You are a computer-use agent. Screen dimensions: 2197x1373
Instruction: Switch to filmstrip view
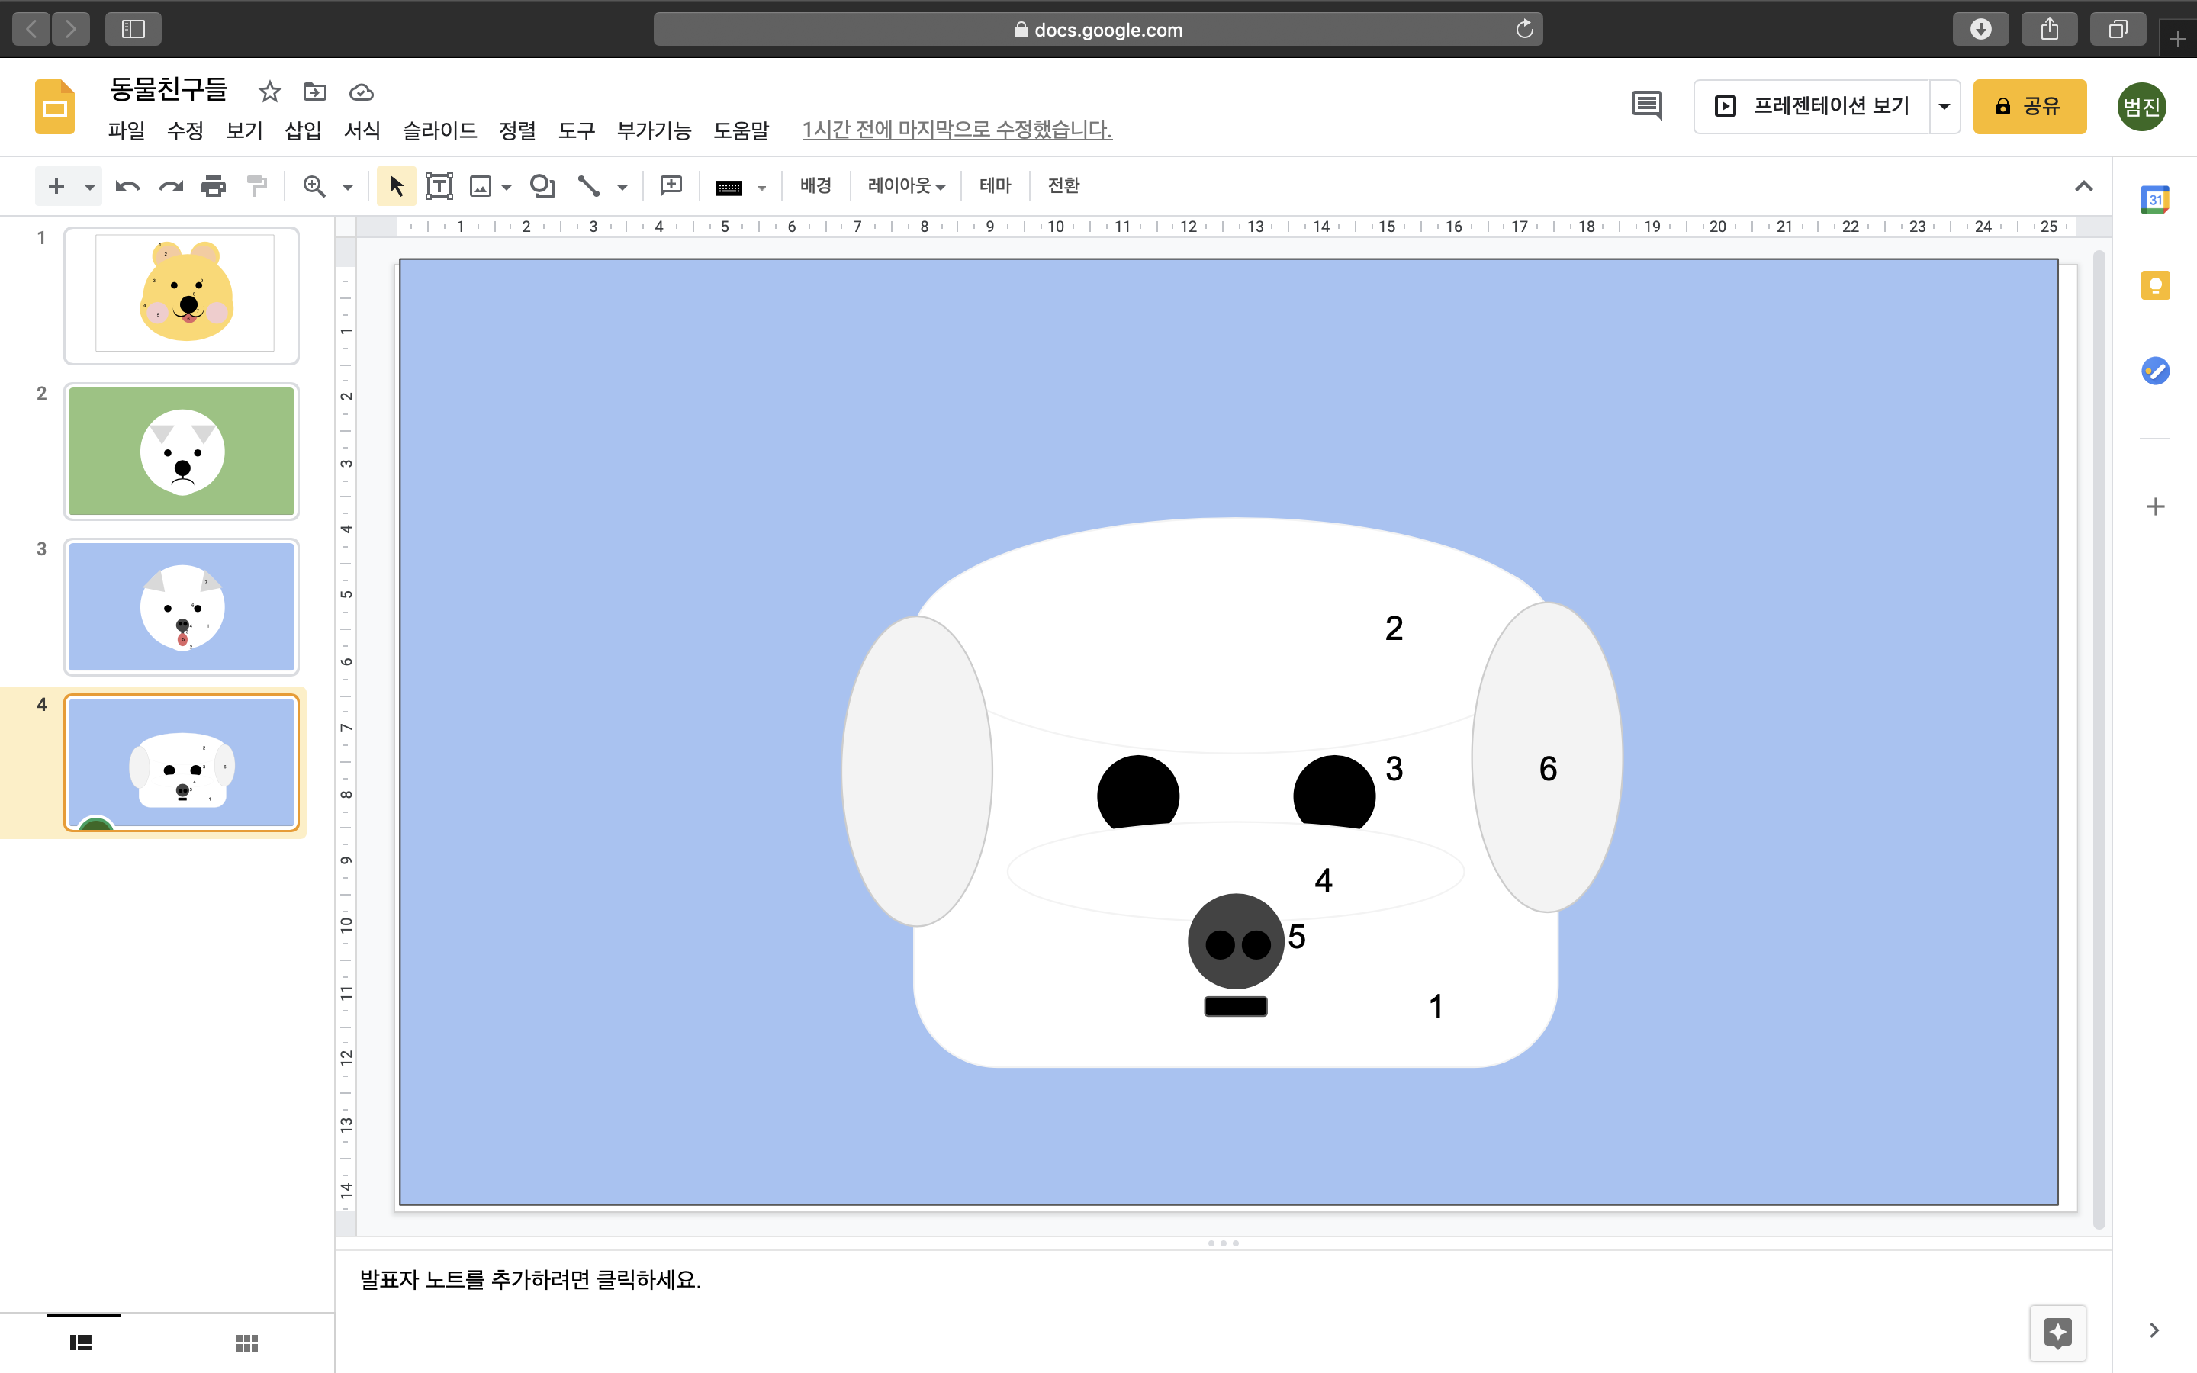tap(81, 1342)
